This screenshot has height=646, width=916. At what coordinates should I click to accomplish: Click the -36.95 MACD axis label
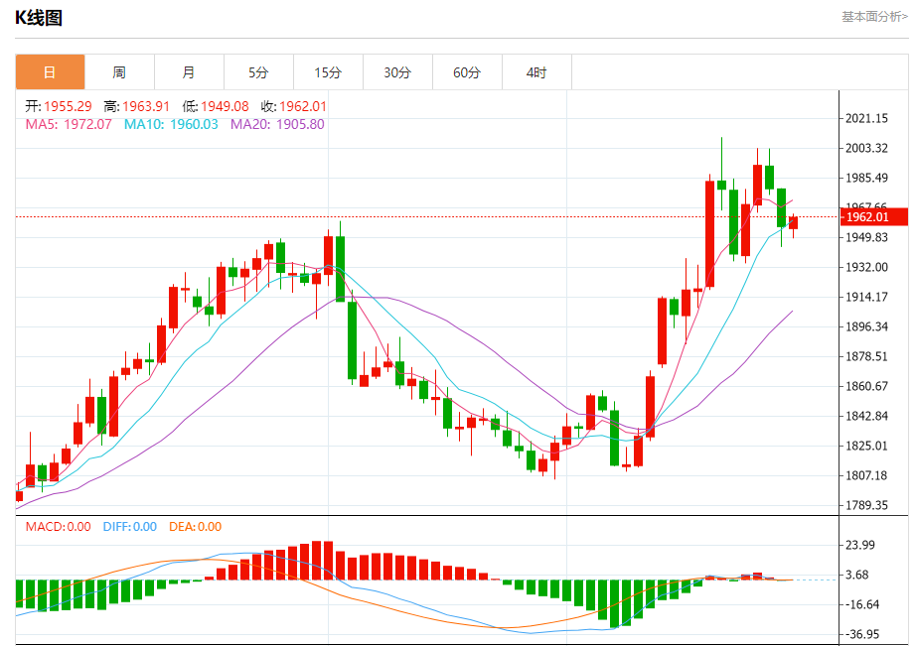862,634
